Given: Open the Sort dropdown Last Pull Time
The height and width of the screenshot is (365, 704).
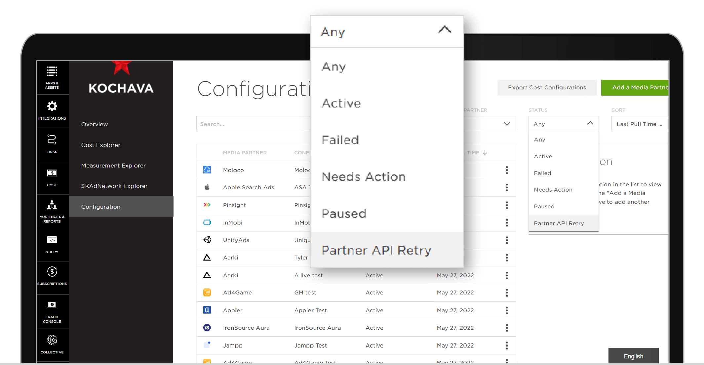Looking at the screenshot, I should tap(640, 124).
